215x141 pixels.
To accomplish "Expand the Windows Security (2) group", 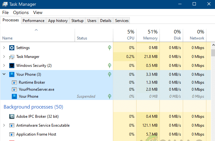I will coord(4,66).
